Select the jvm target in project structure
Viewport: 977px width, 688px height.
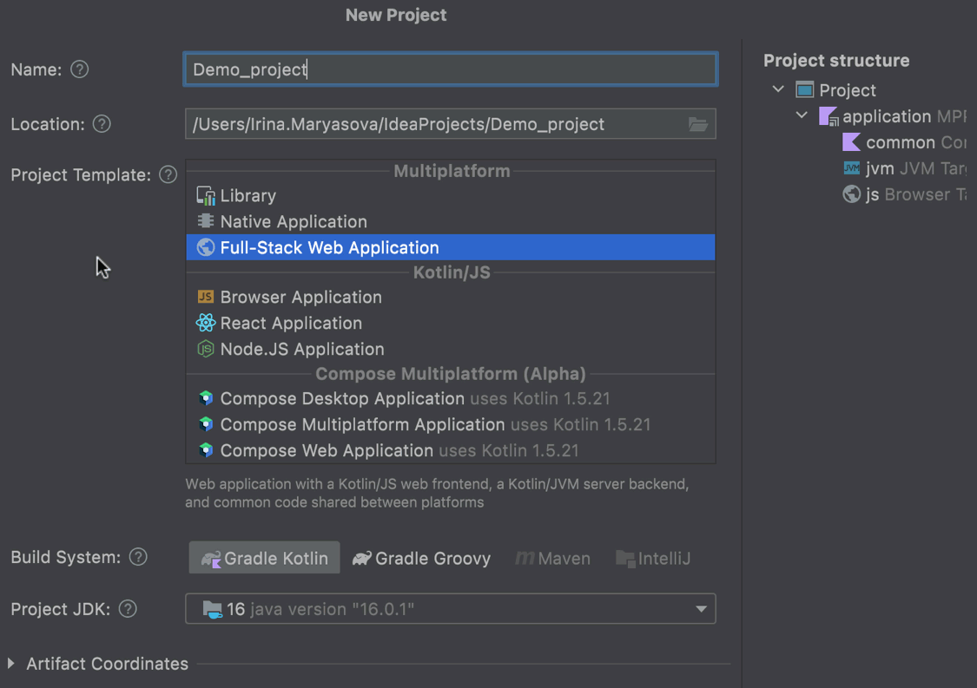click(x=879, y=168)
